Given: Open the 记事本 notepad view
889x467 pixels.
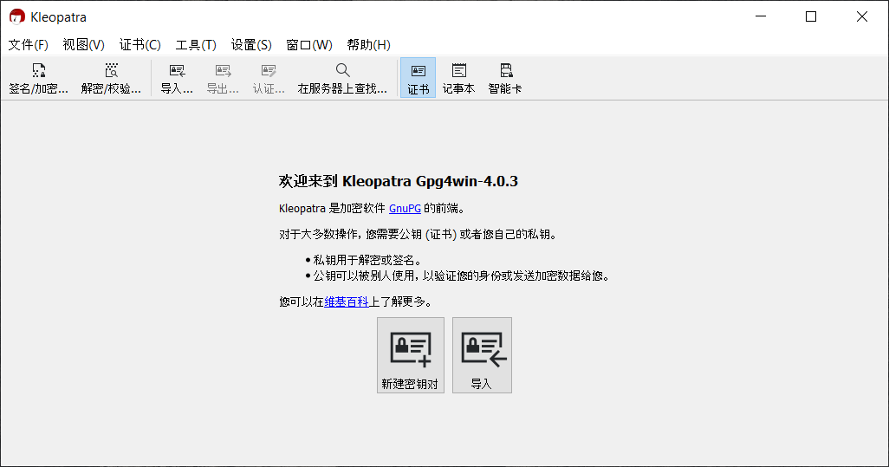Looking at the screenshot, I should coord(458,78).
